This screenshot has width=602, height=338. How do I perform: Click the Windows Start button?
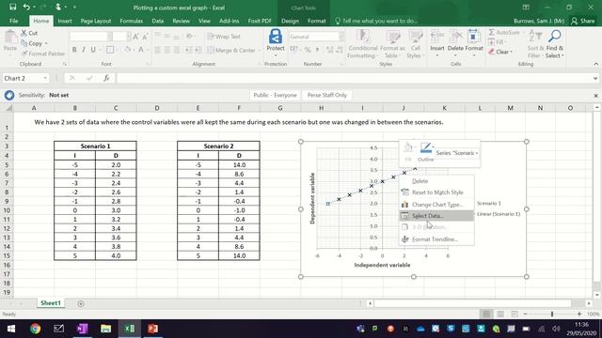(11, 329)
